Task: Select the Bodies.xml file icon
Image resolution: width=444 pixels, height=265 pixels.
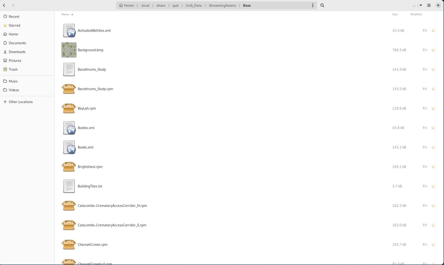Action: tap(69, 128)
